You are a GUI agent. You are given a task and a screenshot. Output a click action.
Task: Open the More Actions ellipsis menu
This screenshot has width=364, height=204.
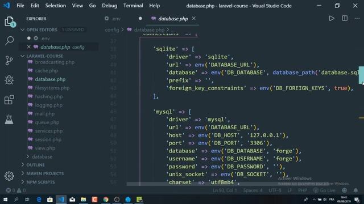[x=357, y=19]
